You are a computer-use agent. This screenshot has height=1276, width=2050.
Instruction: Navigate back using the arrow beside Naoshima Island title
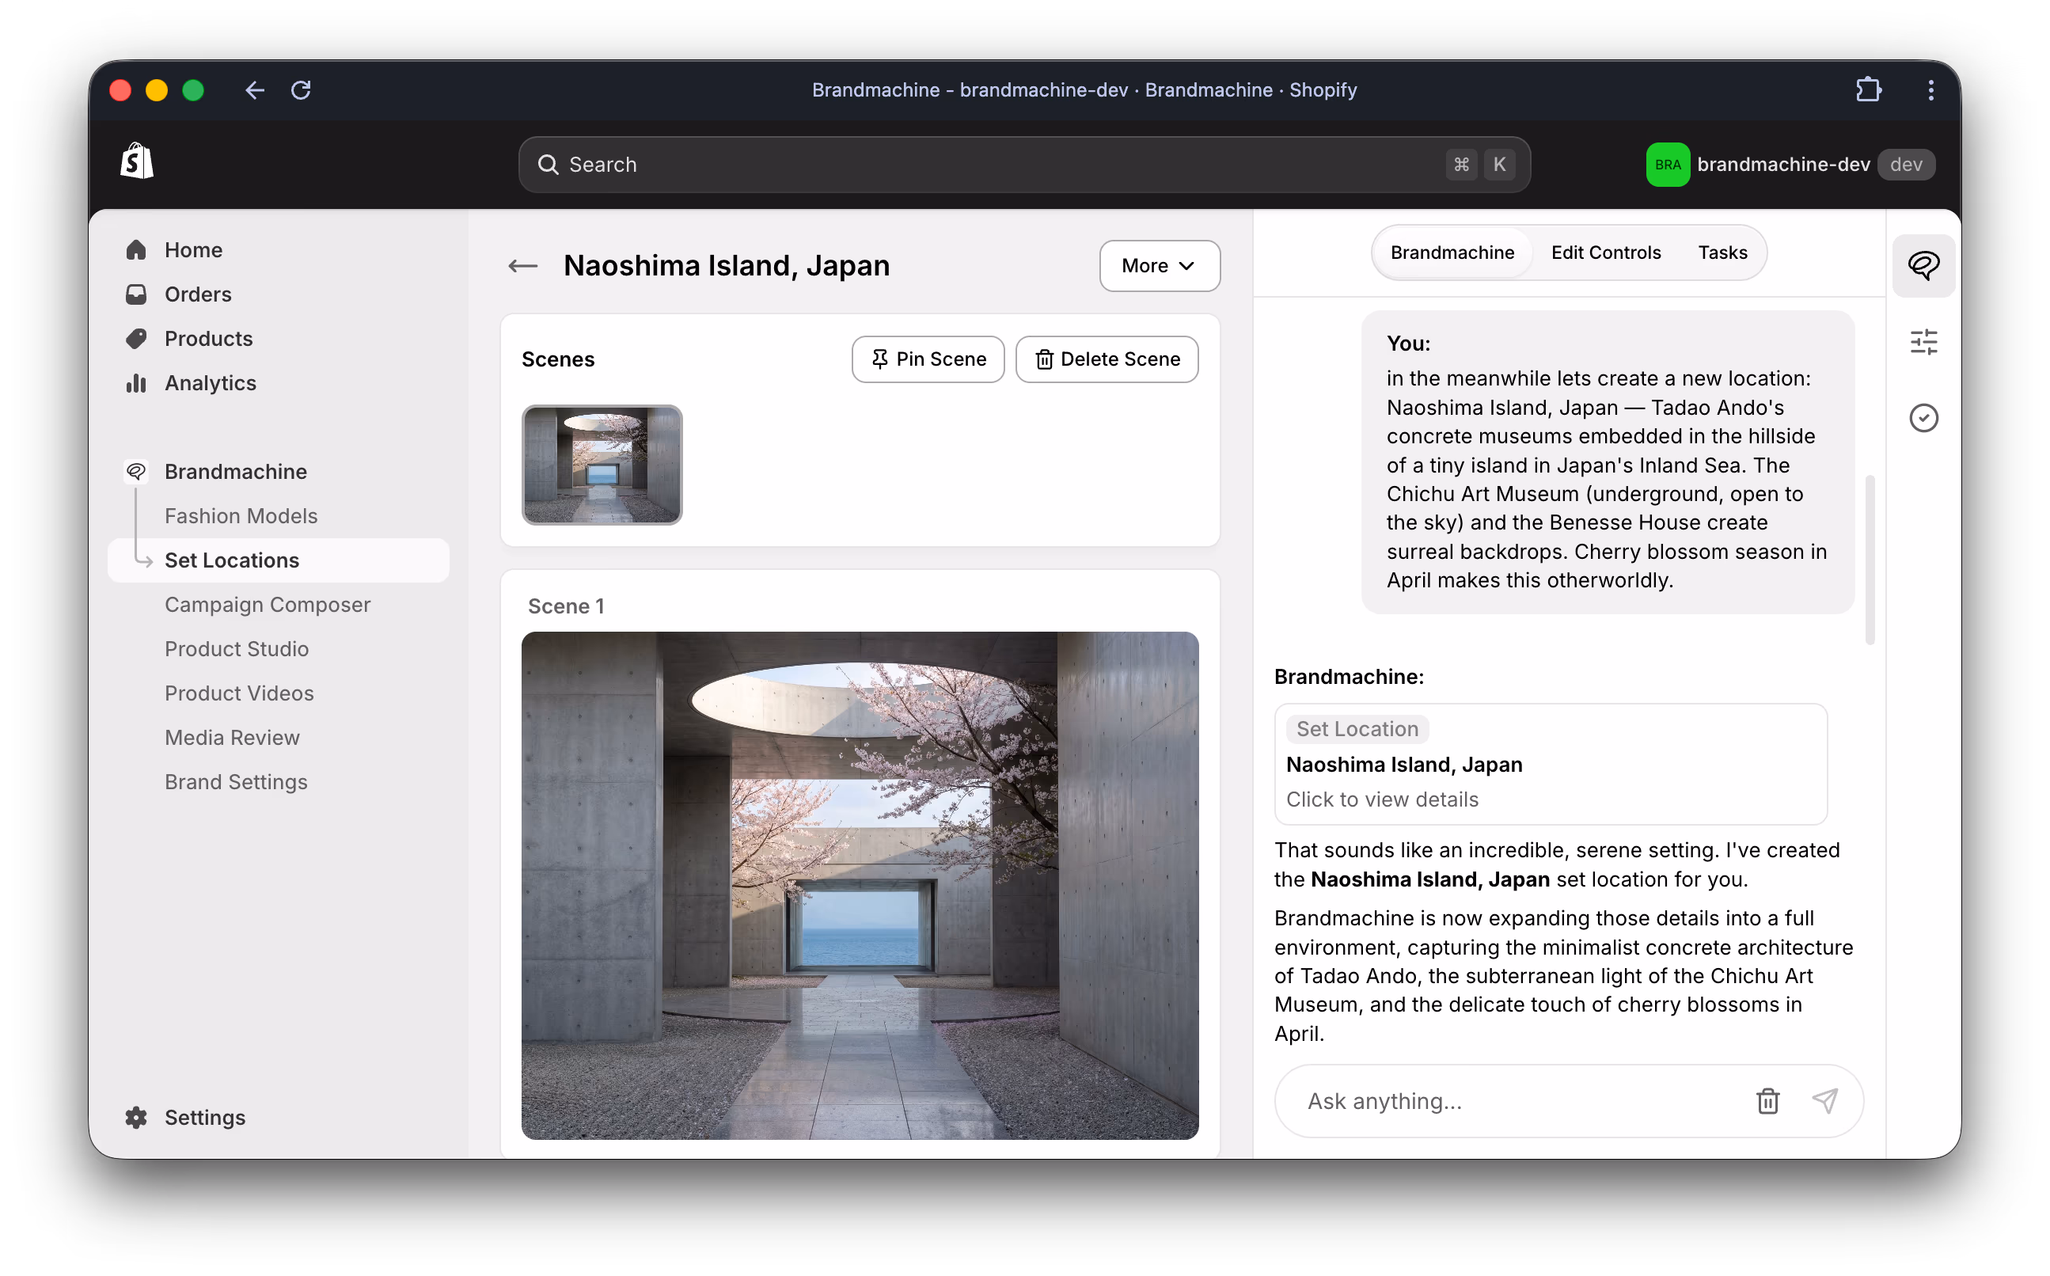522,265
